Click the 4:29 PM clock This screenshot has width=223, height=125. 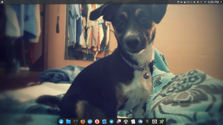(213, 2)
